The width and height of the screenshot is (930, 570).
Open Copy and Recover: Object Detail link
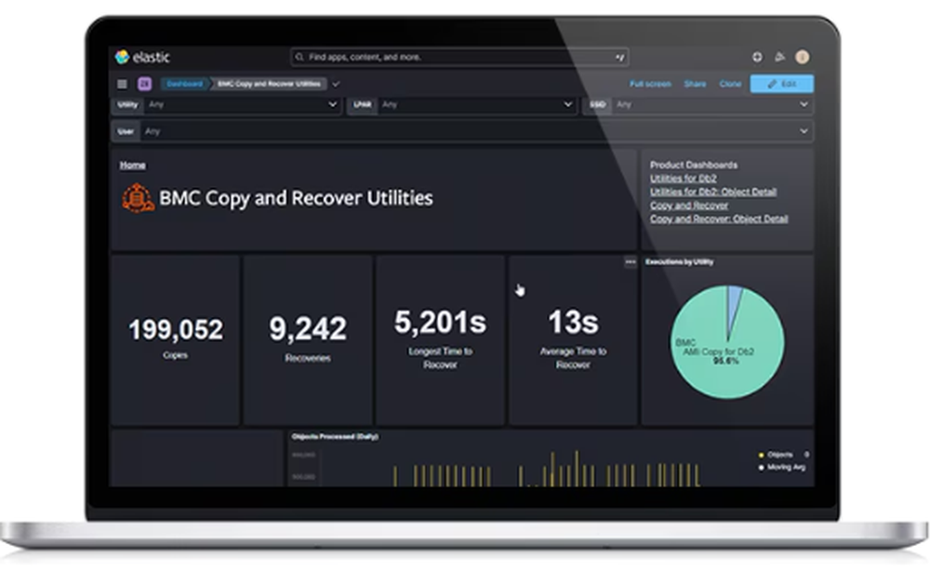pyautogui.click(x=719, y=219)
